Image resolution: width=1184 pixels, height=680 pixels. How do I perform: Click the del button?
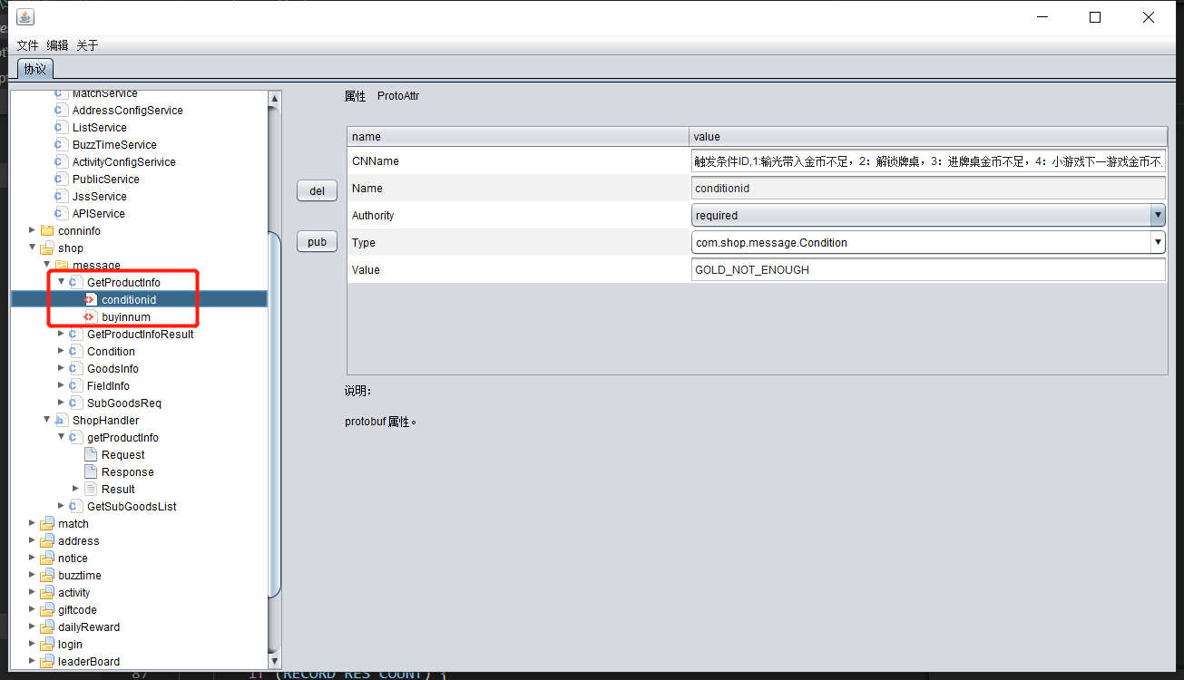[x=318, y=191]
